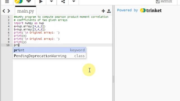Click line number 1 in gutter

tap(9, 17)
